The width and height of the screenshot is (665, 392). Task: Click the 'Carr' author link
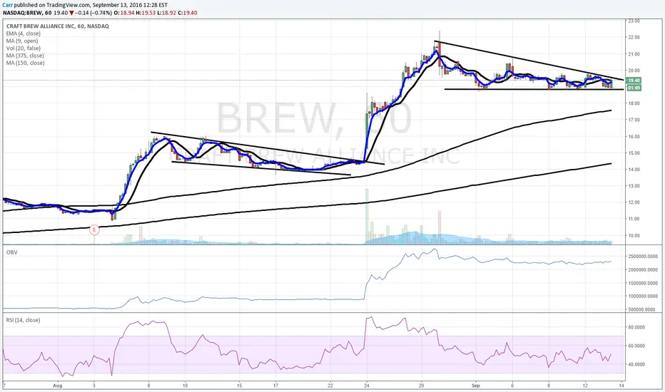(7, 5)
